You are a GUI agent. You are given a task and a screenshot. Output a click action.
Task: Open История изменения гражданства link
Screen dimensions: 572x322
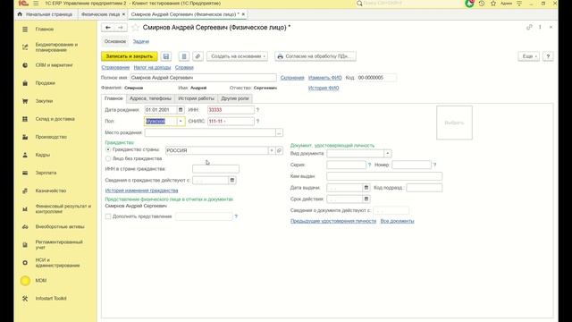click(141, 191)
